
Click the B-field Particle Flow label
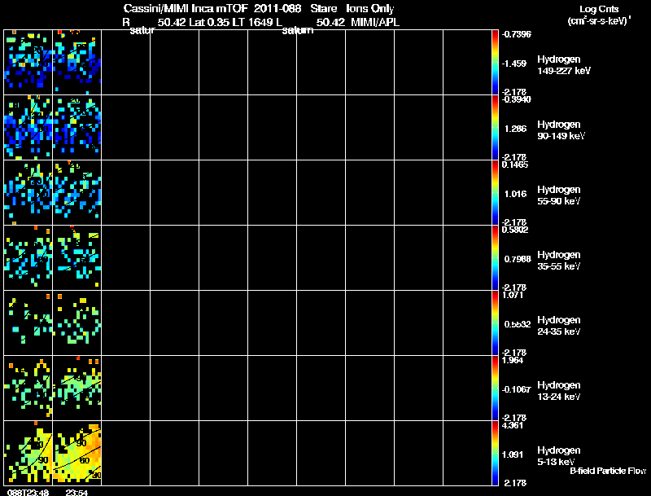click(x=608, y=471)
